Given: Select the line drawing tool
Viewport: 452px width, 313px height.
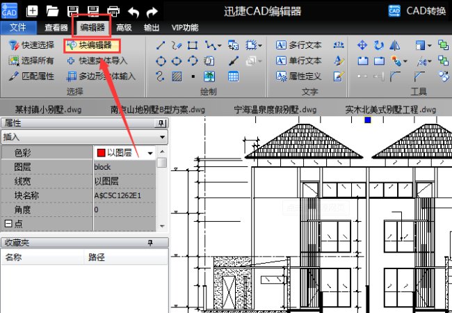Looking at the screenshot, I should (x=161, y=45).
